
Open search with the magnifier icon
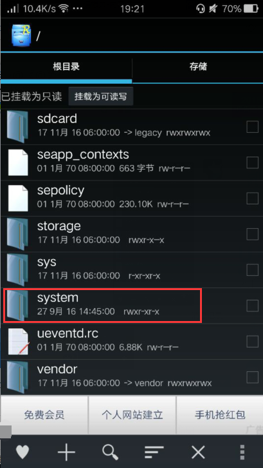(111, 453)
